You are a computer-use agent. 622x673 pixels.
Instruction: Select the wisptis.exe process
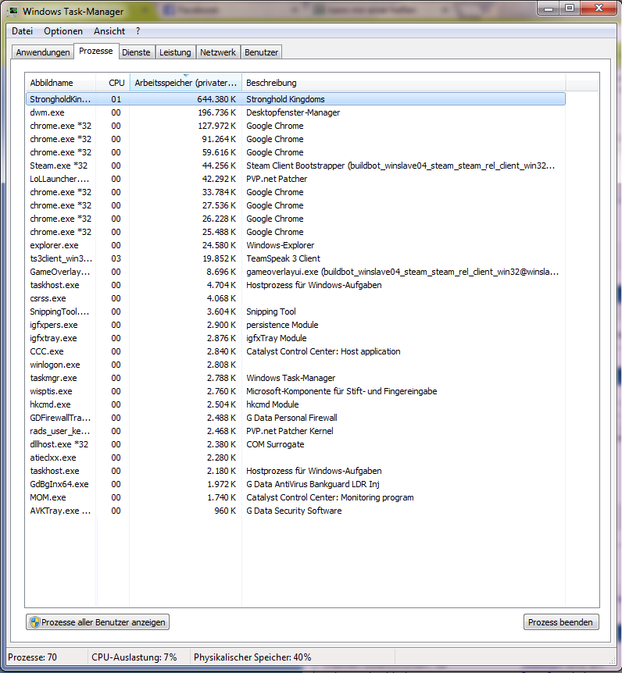(x=295, y=391)
